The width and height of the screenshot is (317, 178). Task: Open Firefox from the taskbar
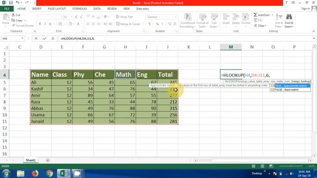coord(35,174)
